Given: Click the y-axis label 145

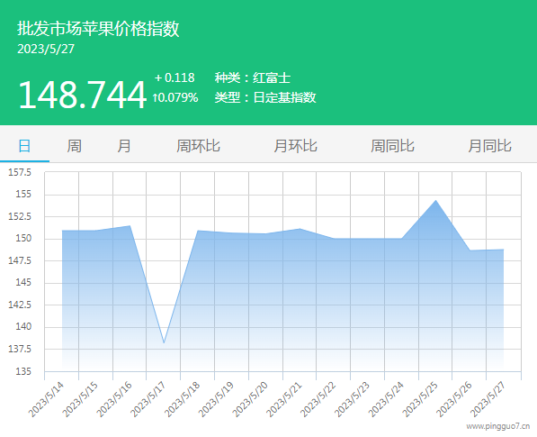Looking at the screenshot, I should pos(23,283).
